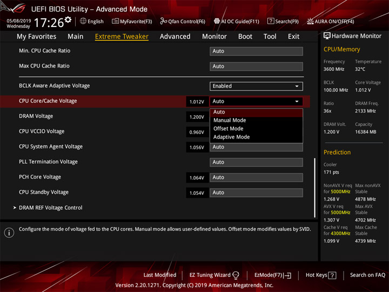Click the EzMode exit arrow icon
This screenshot has height=292, width=389.
pyautogui.click(x=287, y=275)
